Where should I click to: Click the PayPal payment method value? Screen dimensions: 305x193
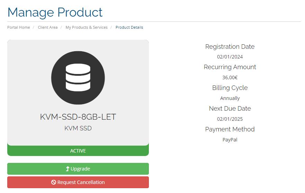click(x=230, y=140)
